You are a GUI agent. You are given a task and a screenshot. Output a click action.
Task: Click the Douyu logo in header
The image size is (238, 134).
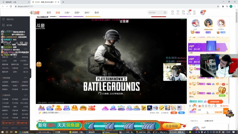35,13
